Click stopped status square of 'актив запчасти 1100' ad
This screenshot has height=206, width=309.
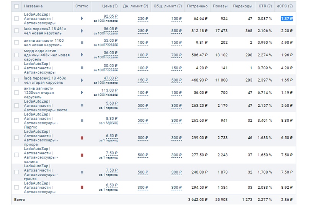click(82, 43)
